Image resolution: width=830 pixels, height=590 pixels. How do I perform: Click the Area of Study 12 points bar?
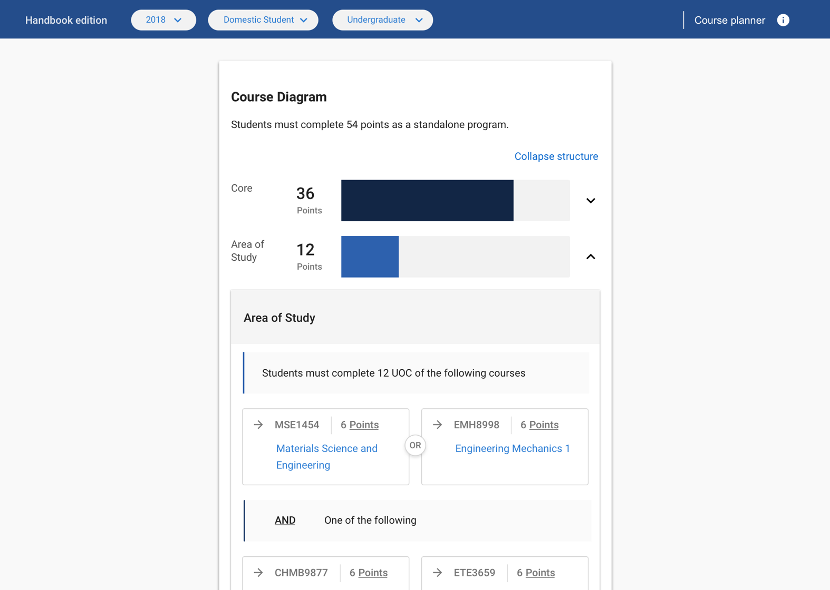coord(455,257)
